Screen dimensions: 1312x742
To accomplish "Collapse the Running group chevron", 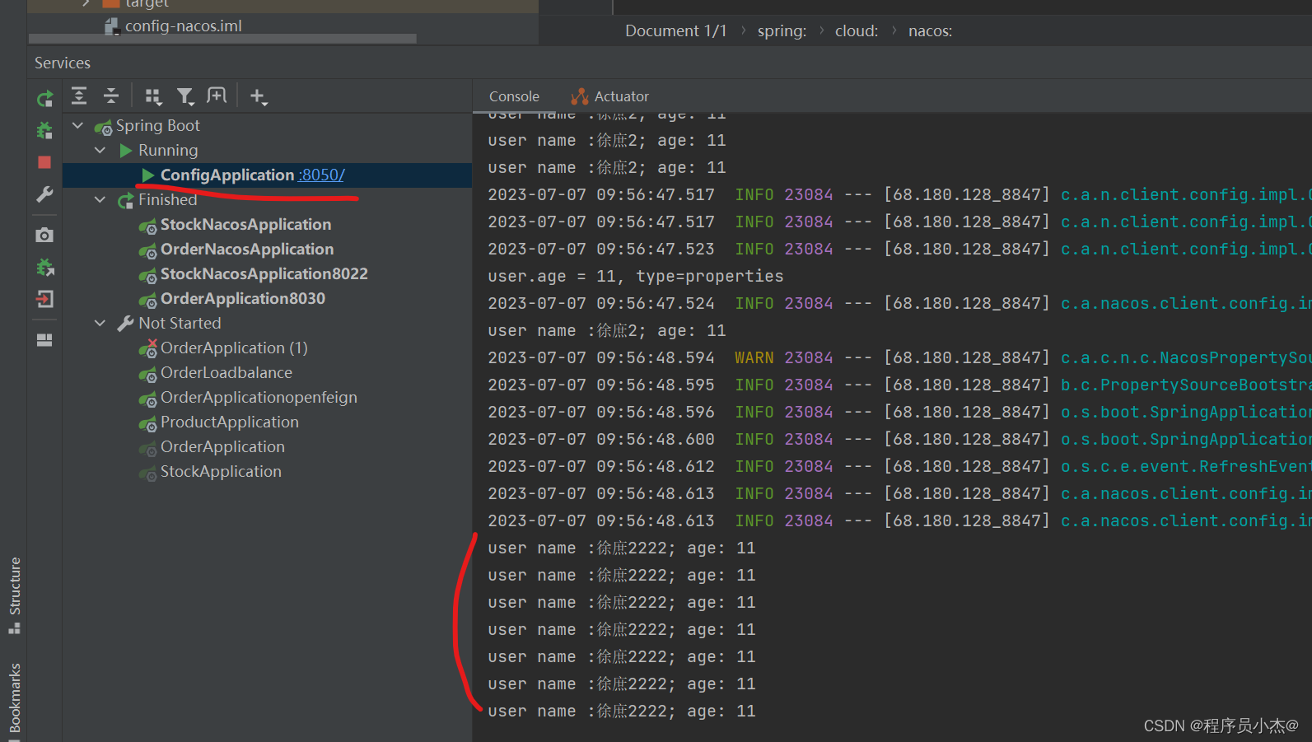I will [x=100, y=150].
